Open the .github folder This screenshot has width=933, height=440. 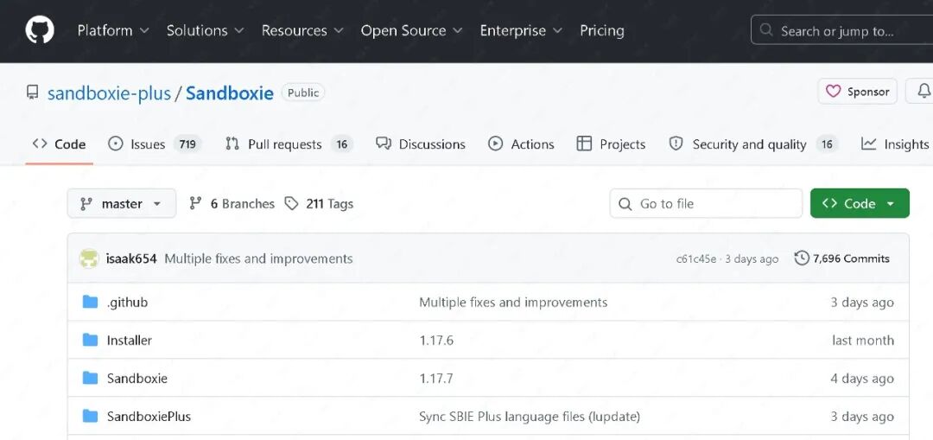pos(127,303)
